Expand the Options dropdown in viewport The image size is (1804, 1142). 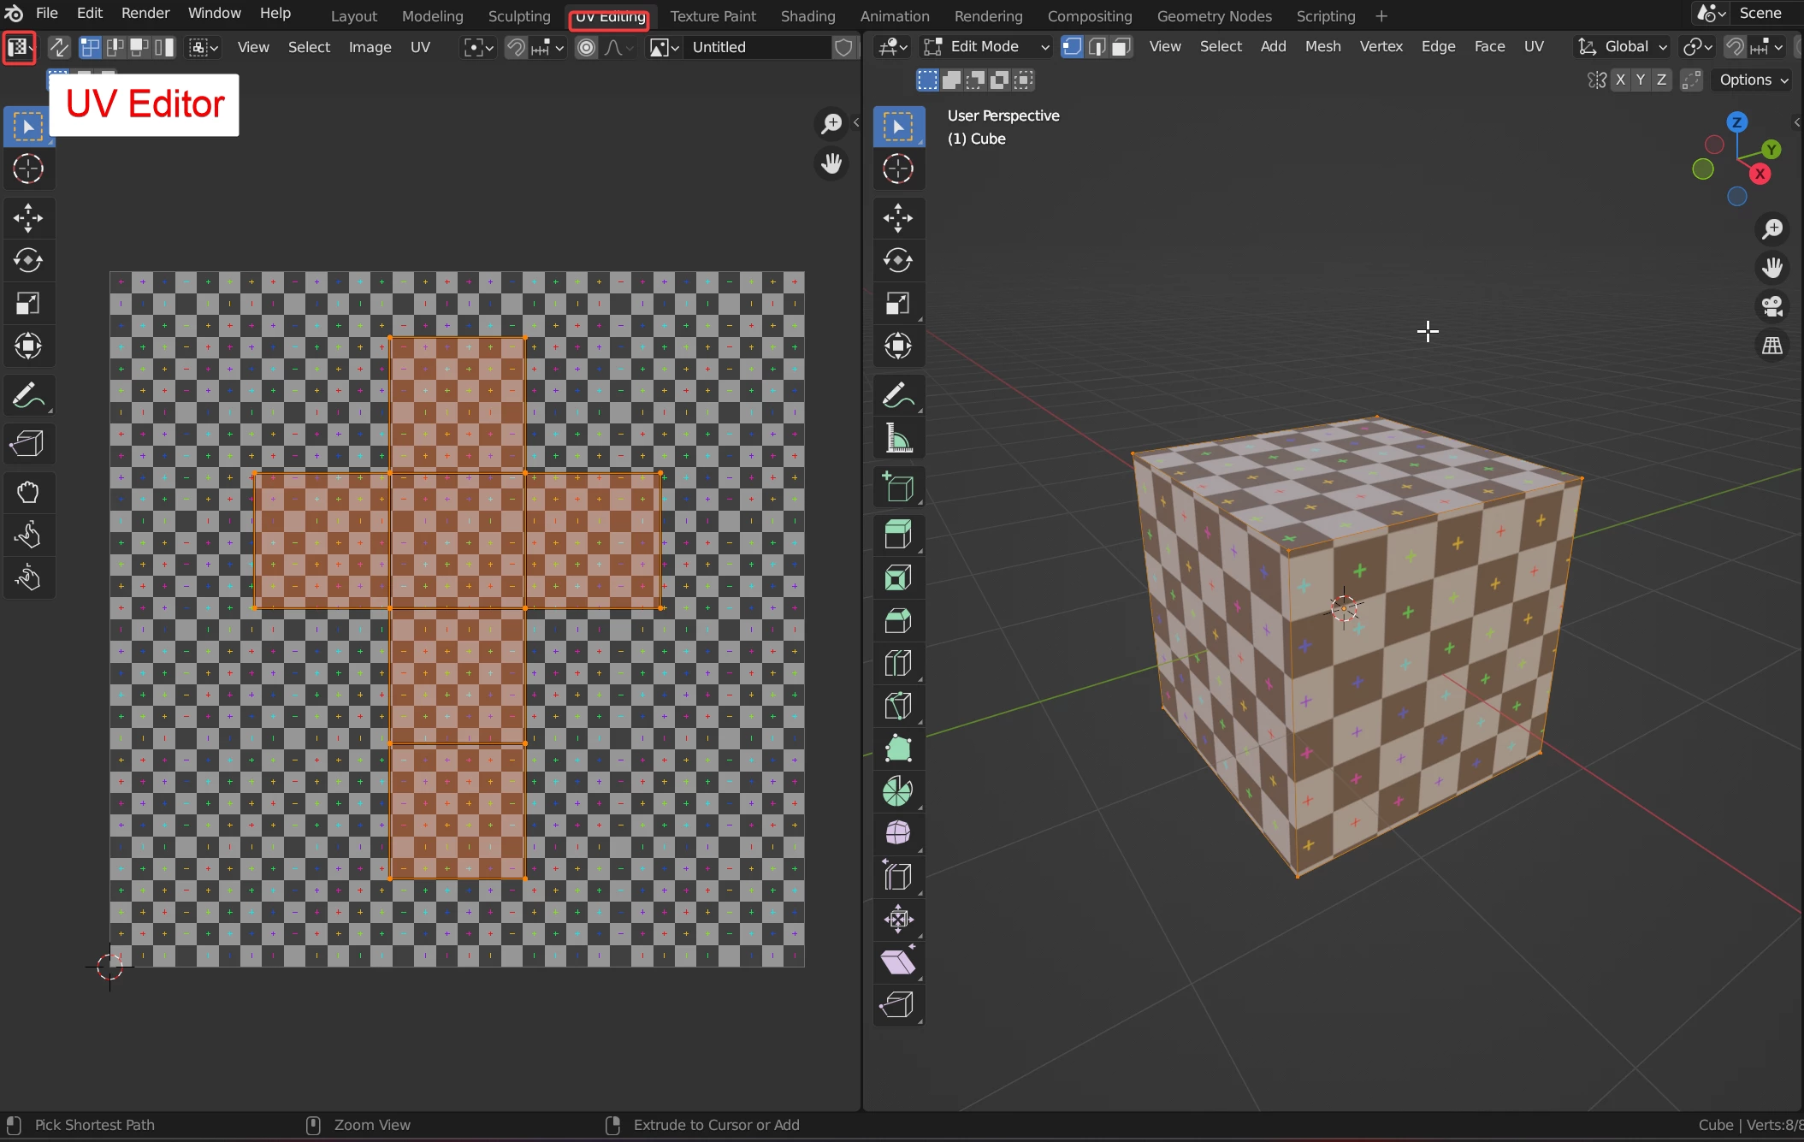[1753, 80]
